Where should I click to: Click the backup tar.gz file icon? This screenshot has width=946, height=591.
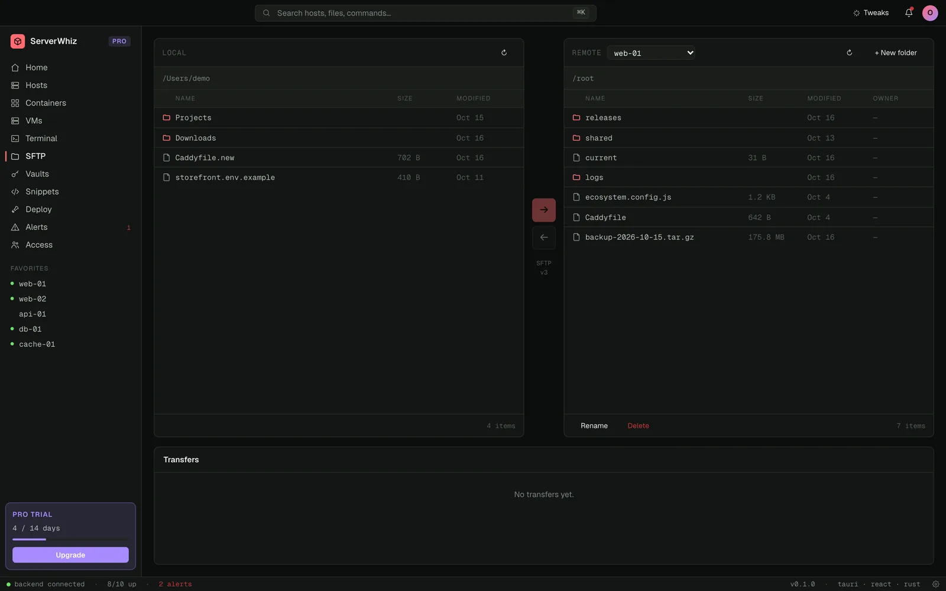576,237
